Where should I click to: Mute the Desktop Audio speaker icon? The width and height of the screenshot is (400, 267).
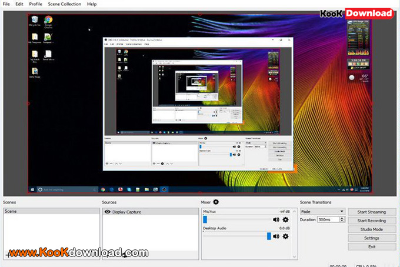click(x=275, y=236)
